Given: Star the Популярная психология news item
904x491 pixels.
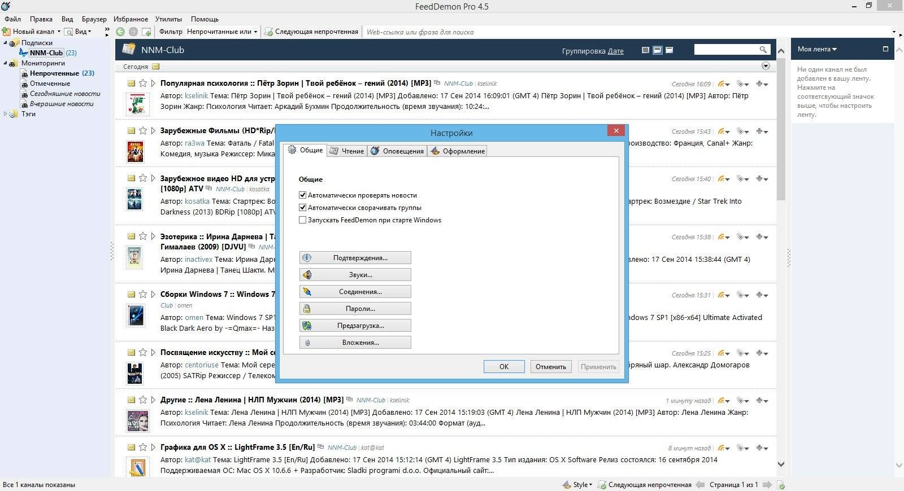Looking at the screenshot, I should 143,83.
